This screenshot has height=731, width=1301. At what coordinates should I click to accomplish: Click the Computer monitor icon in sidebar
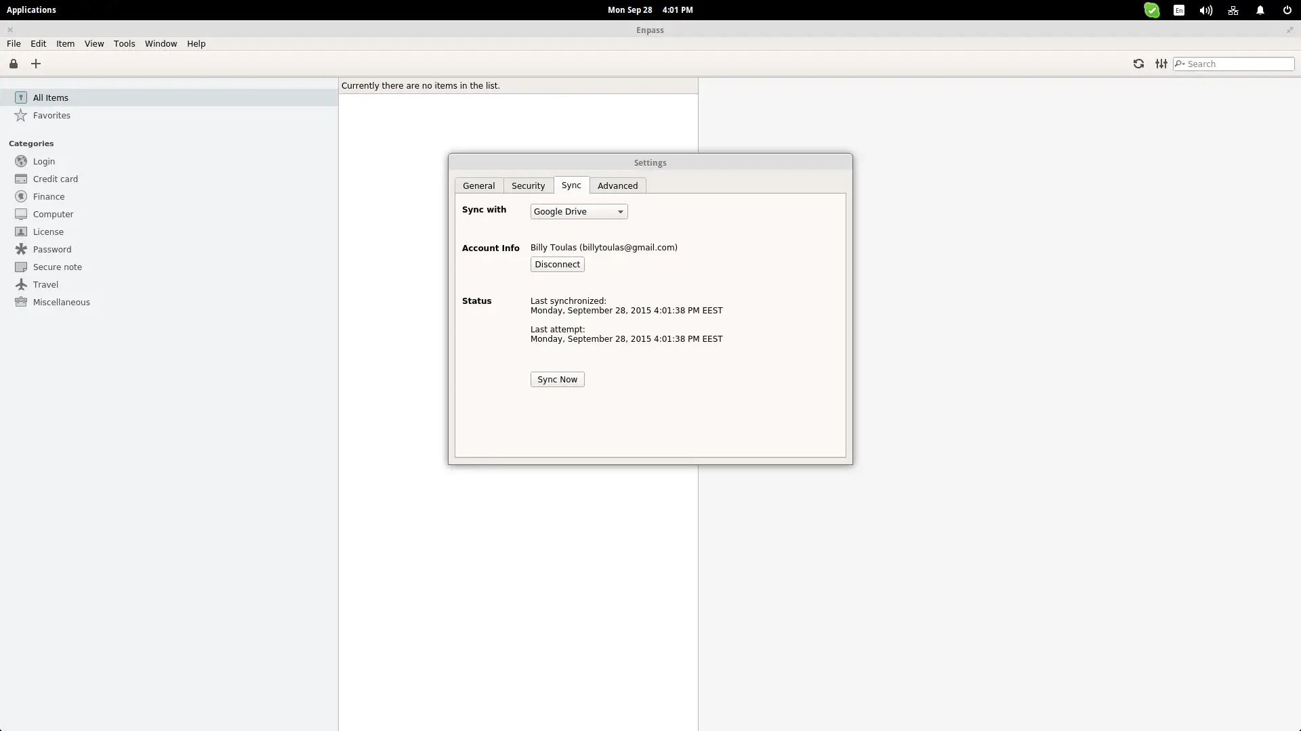(21, 214)
